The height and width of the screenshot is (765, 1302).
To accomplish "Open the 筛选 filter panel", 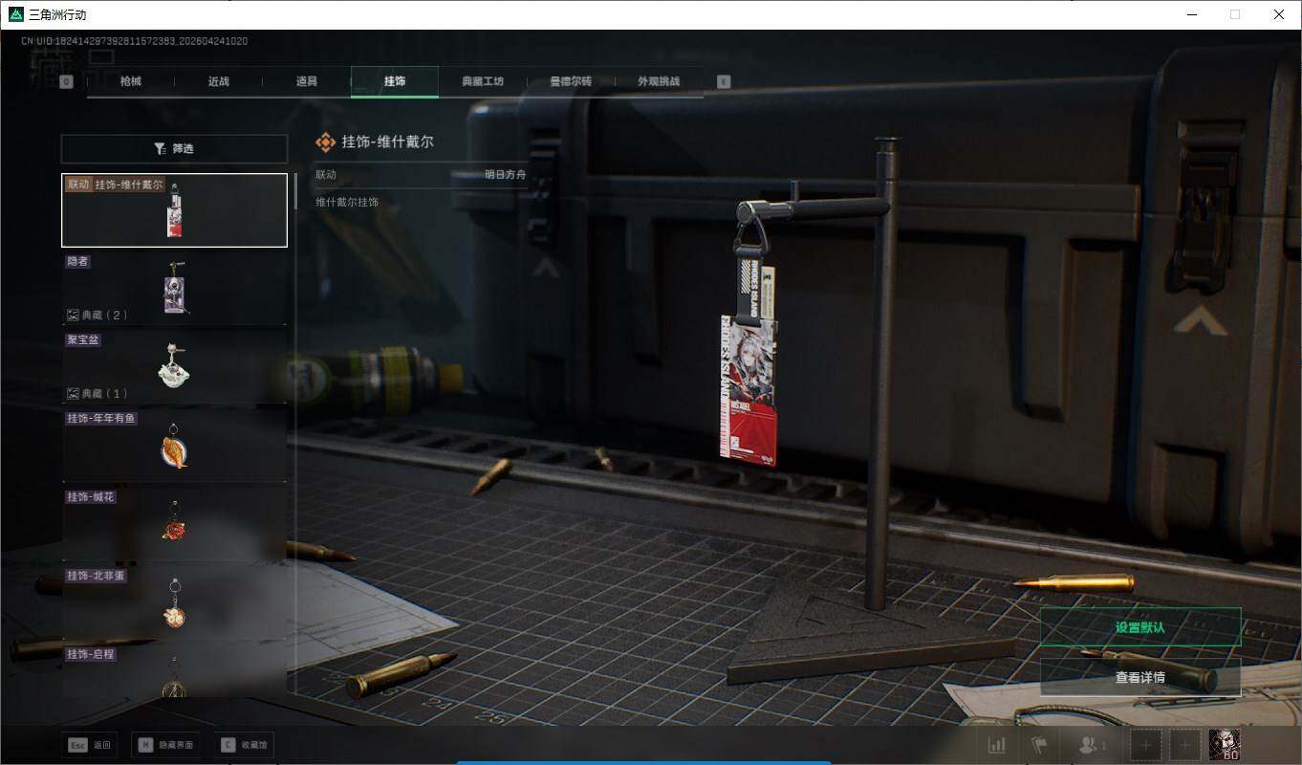I will (x=174, y=149).
